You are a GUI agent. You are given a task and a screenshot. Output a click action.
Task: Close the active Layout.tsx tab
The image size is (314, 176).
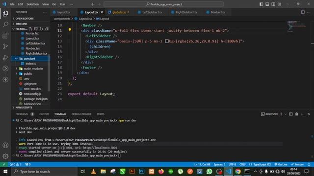[x=102, y=12]
